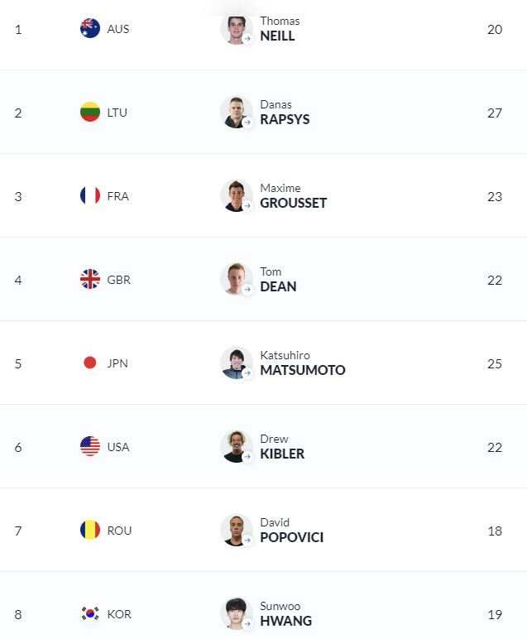Screen dimensions: 527x639
Task: Click the Japan flag icon
Action: (90, 363)
